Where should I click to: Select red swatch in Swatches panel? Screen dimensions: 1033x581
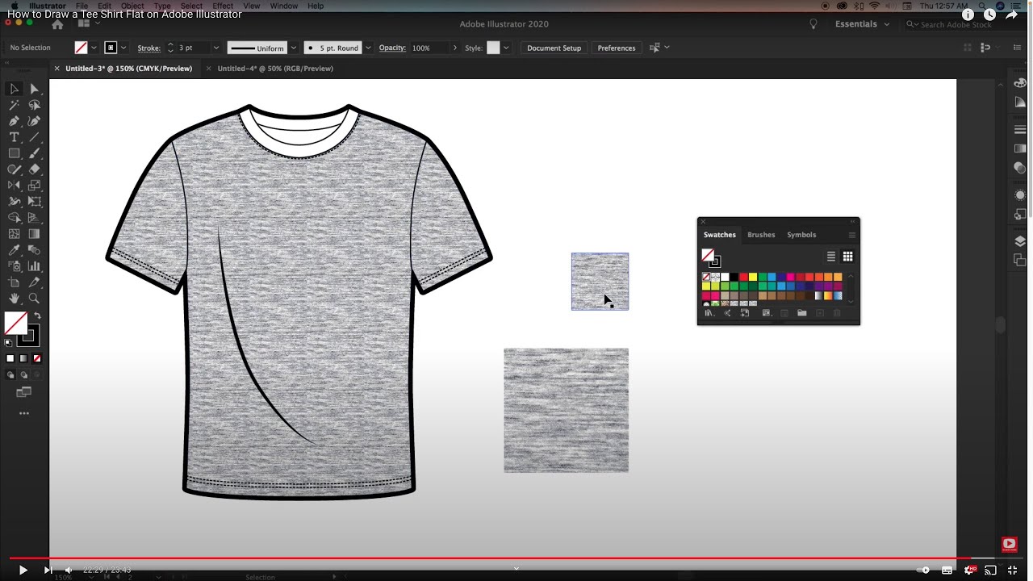tap(743, 277)
